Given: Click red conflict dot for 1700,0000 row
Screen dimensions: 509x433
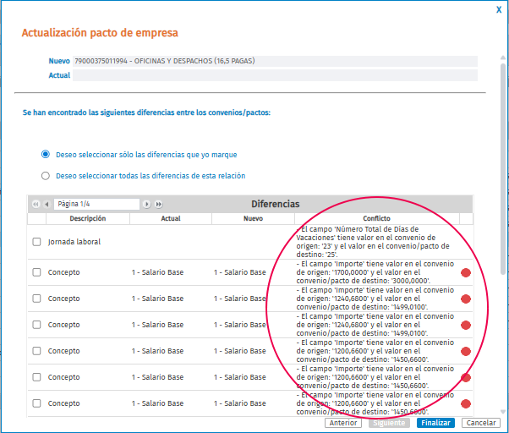Looking at the screenshot, I should coord(466,272).
